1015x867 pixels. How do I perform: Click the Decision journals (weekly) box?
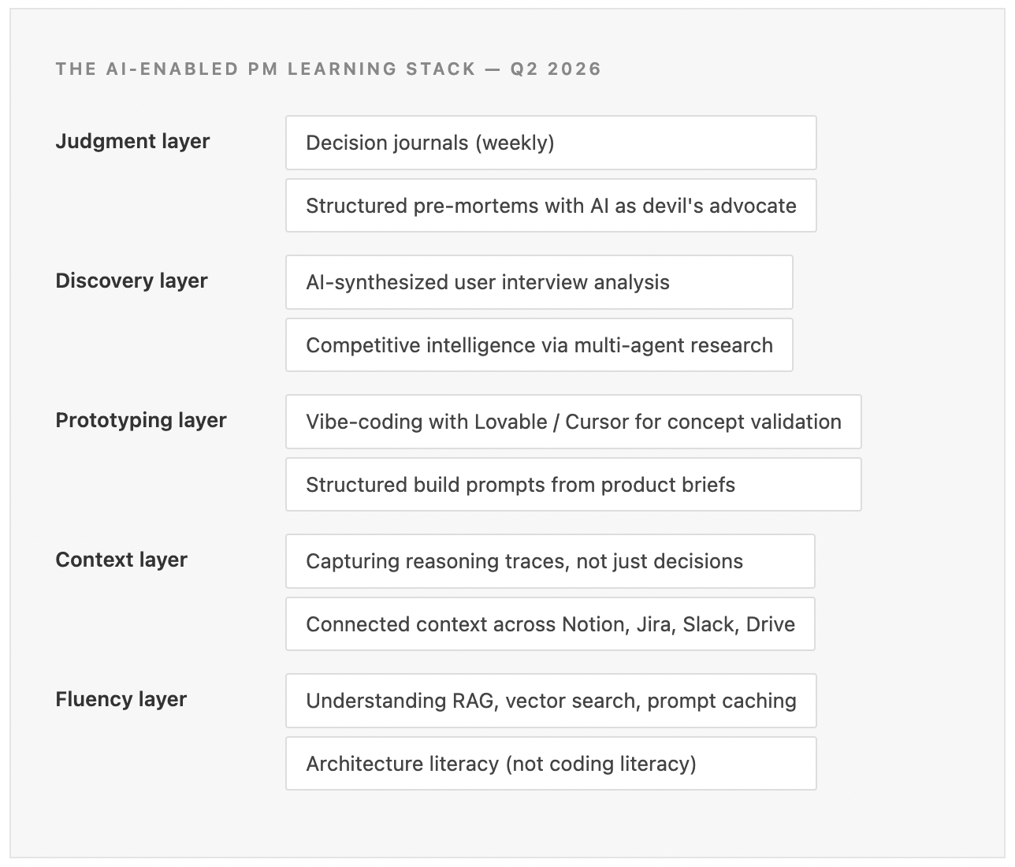(550, 143)
